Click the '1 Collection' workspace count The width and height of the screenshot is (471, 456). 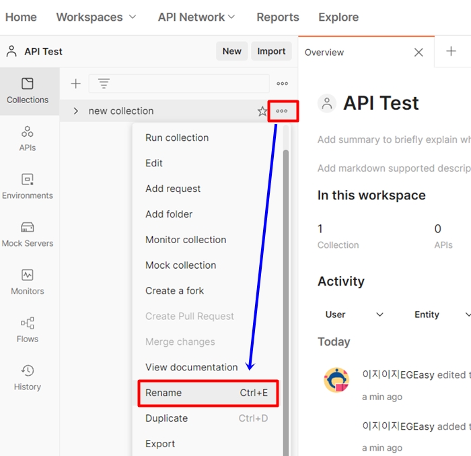coord(338,236)
